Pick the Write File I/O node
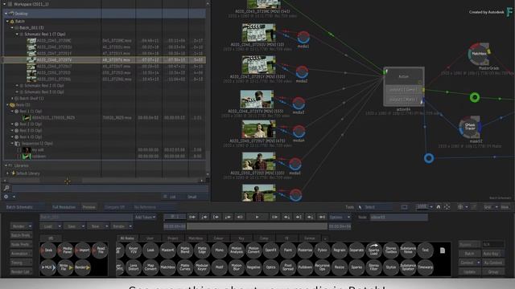515x289 pixels. point(65,267)
